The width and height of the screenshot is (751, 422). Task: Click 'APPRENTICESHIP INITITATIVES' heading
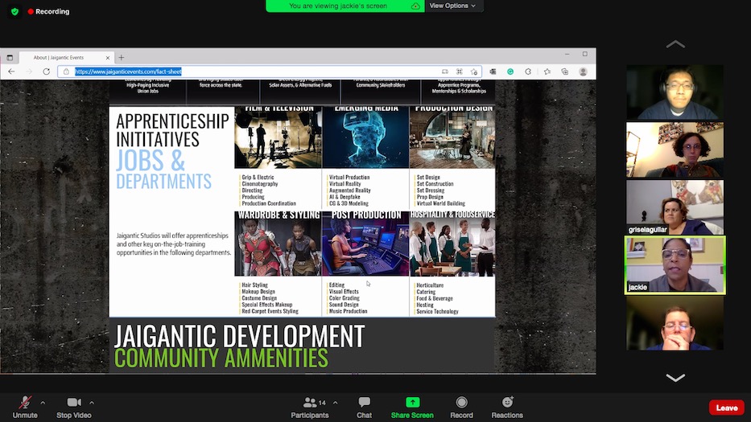coord(172,130)
